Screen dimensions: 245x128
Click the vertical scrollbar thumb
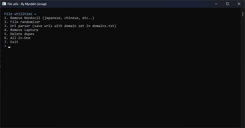(242, 14)
